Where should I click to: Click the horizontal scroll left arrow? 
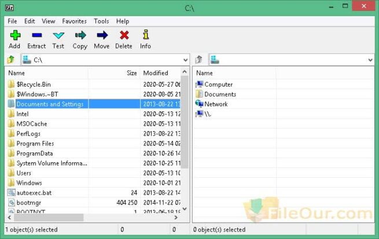(9, 217)
